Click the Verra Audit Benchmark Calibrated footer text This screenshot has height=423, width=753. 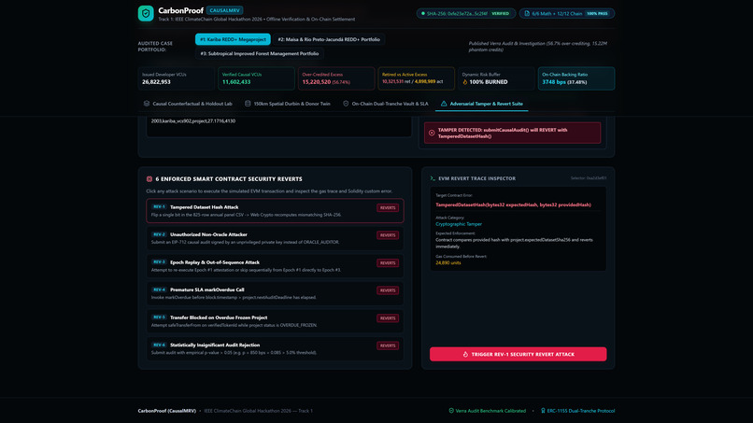[490, 411]
